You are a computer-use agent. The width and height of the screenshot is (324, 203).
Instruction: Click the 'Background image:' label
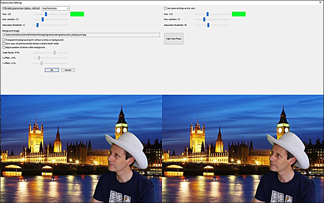pos(11,31)
